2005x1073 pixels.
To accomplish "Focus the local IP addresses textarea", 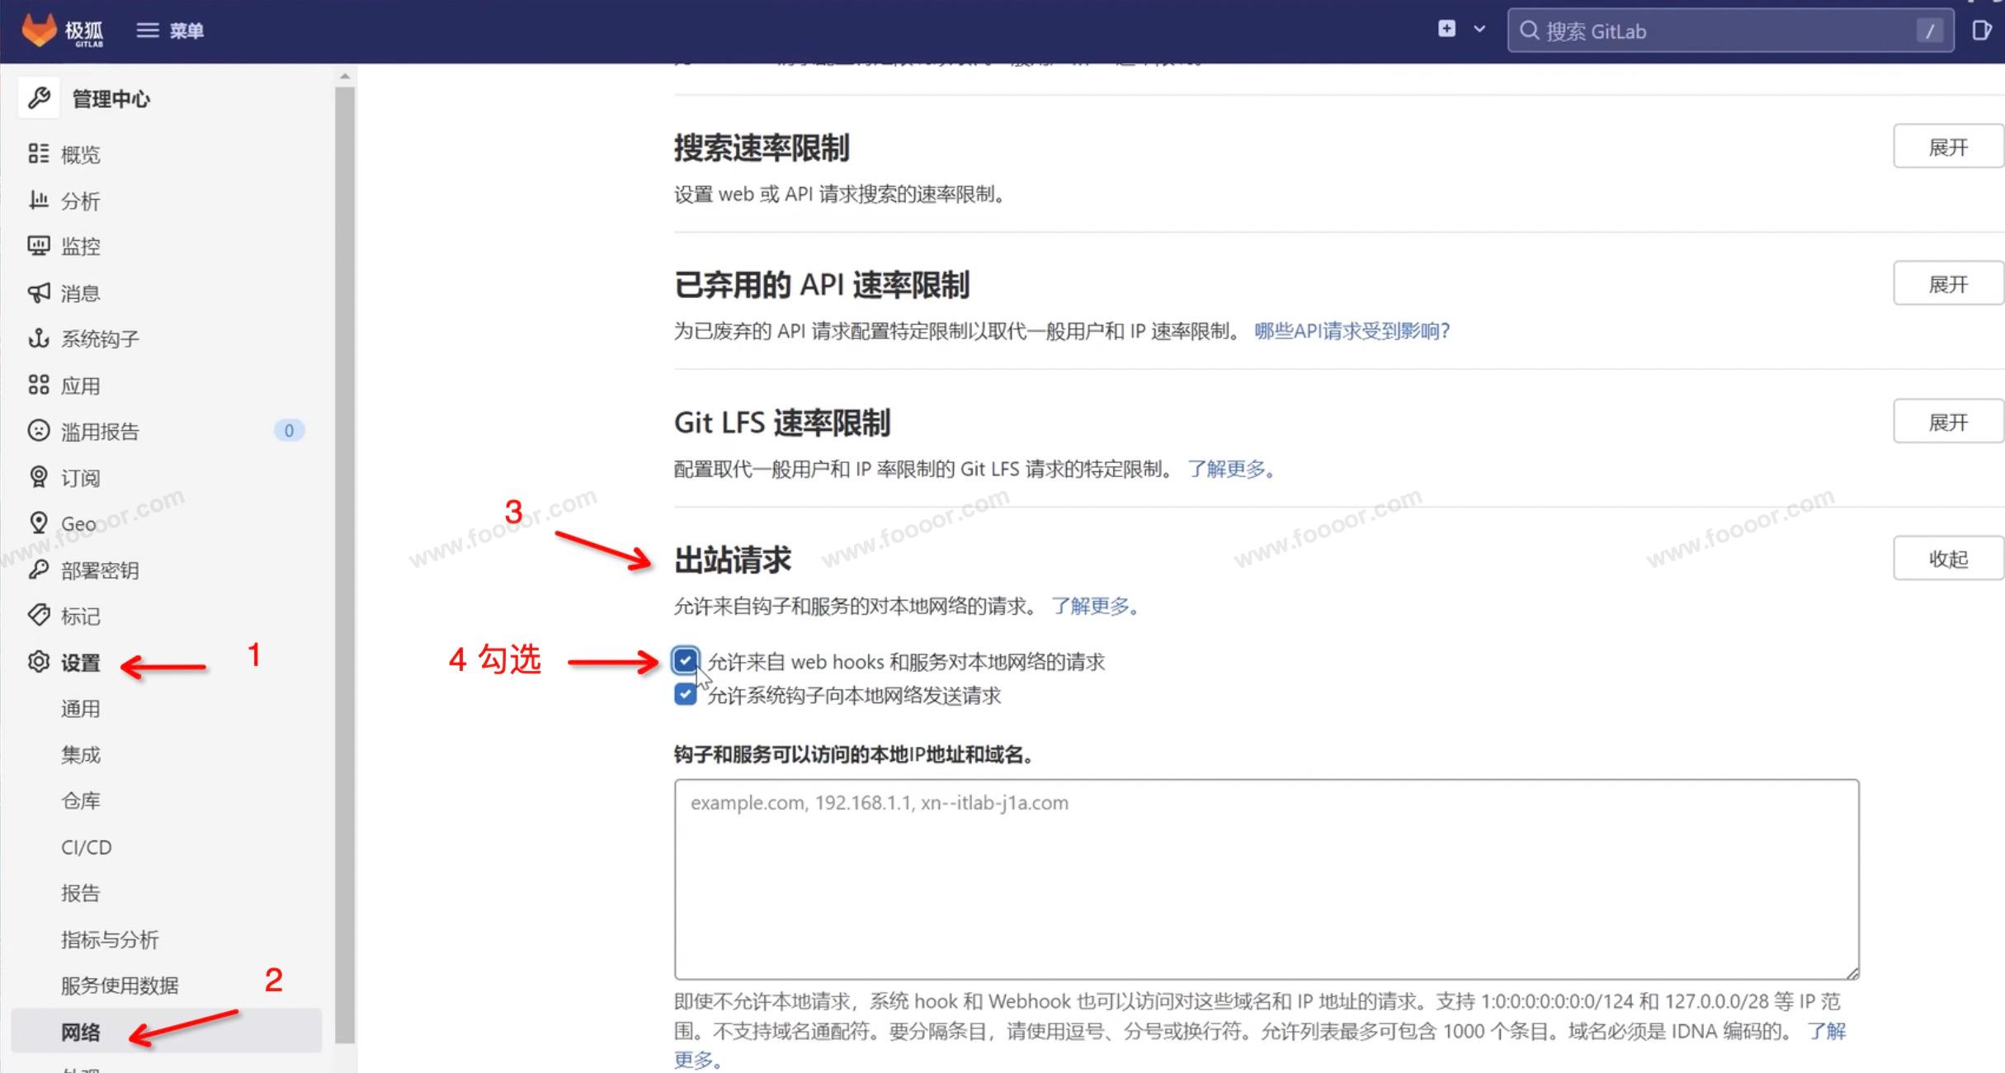I will point(1266,879).
